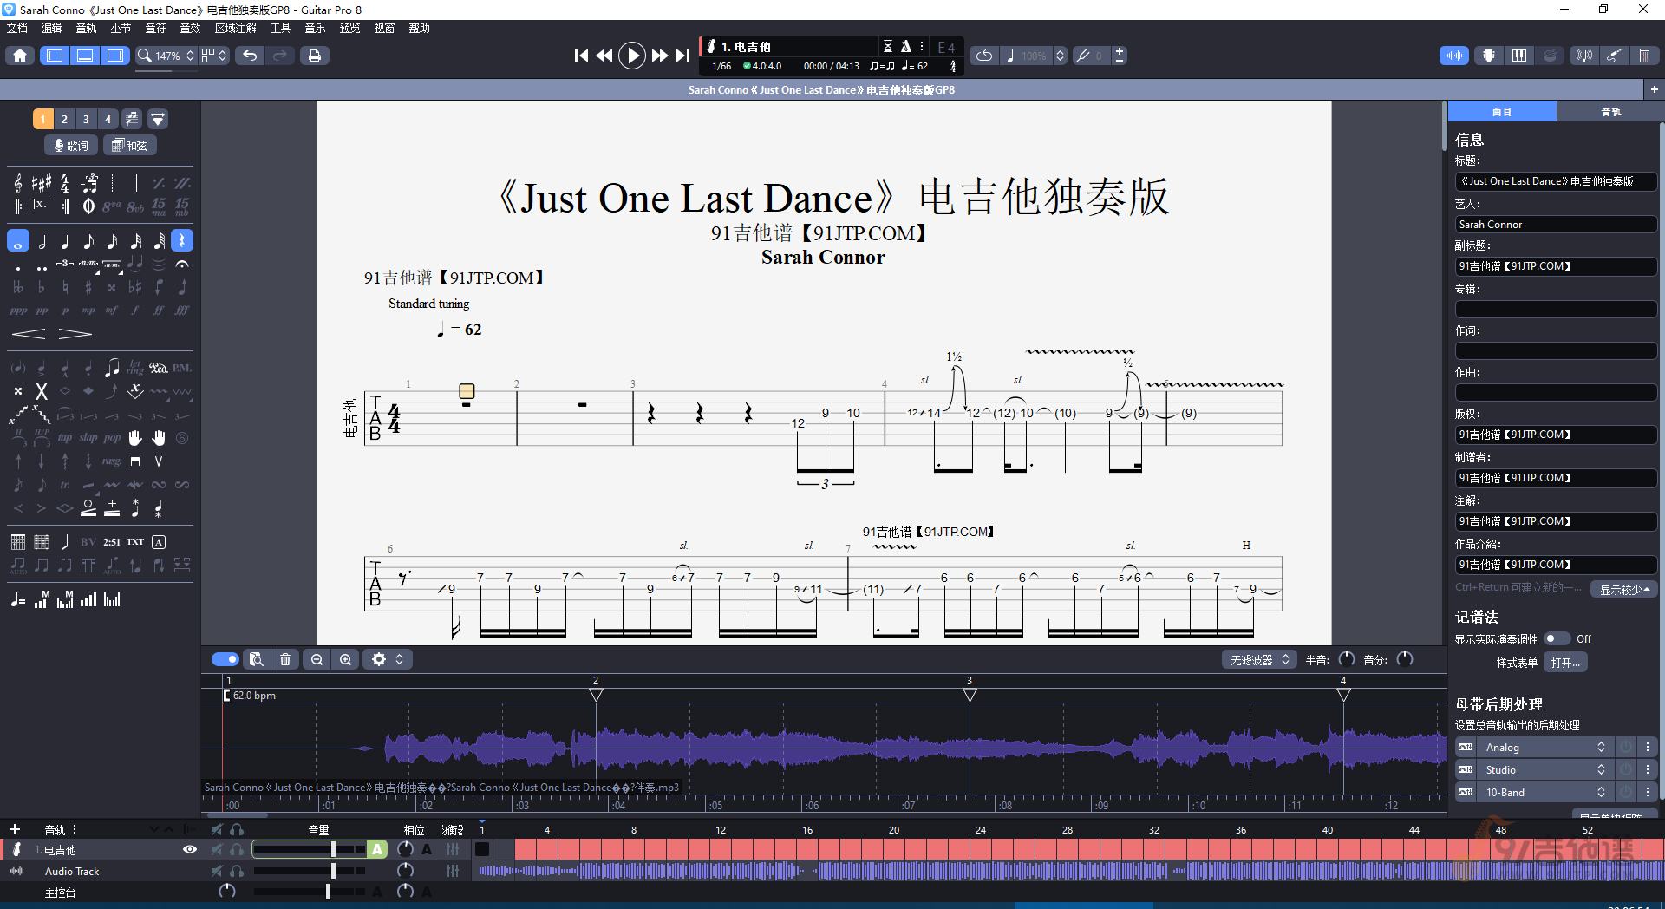Toggle the left panel display button
This screenshot has width=1665, height=909.
[x=55, y=56]
